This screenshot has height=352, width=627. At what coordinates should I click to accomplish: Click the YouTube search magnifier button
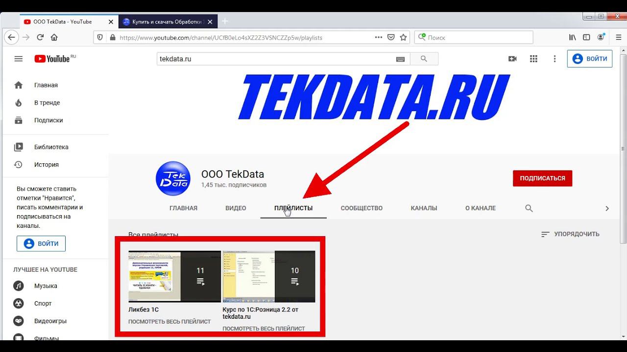[424, 59]
